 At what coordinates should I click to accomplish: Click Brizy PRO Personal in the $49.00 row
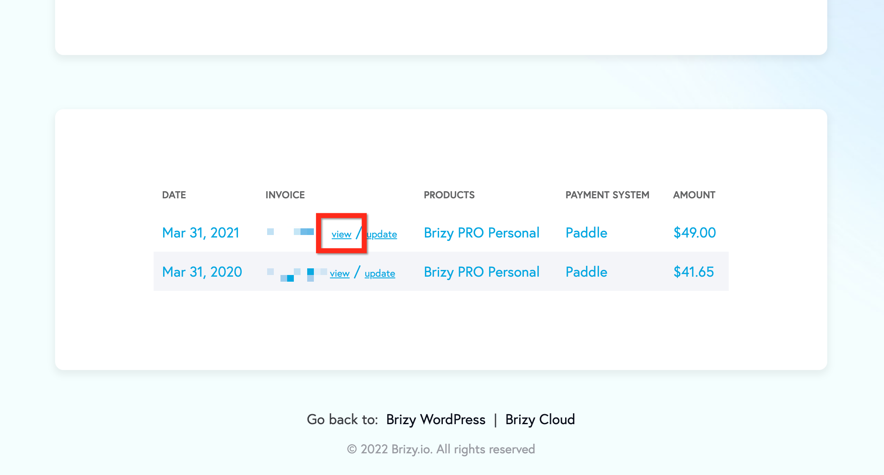tap(482, 232)
